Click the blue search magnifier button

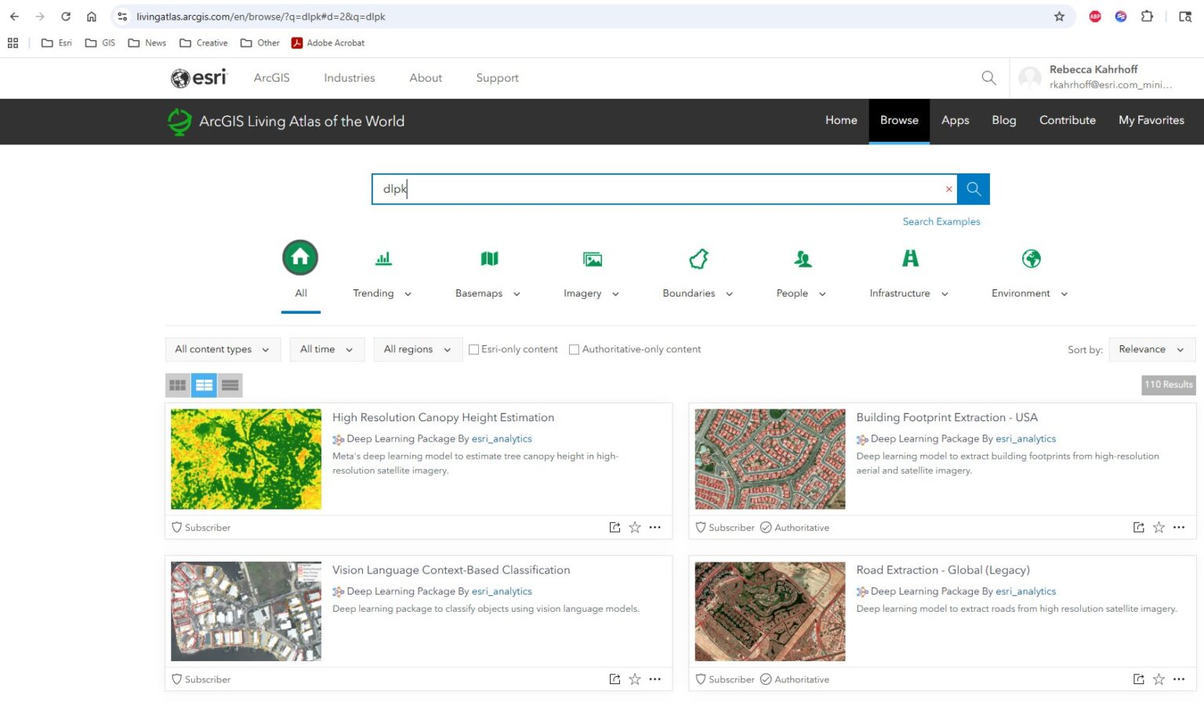tap(973, 189)
